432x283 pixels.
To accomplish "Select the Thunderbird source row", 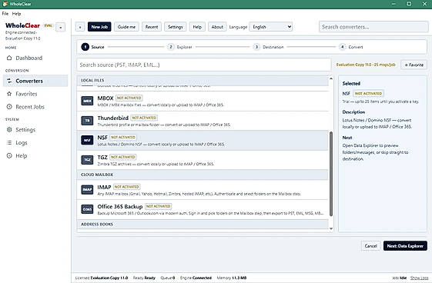I will coord(203,121).
